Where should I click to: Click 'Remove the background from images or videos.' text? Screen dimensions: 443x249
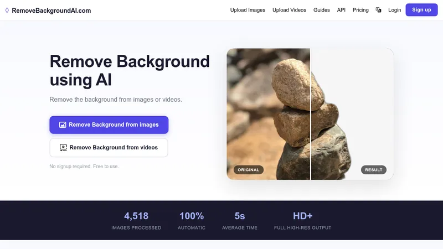pyautogui.click(x=116, y=100)
